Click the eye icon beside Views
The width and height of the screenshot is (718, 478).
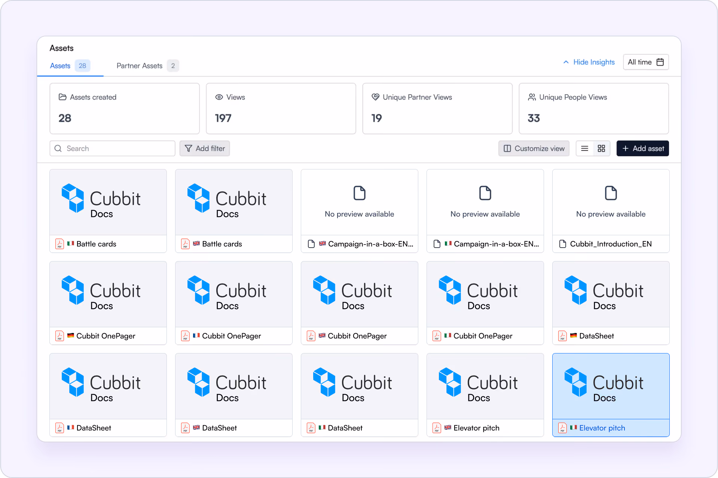tap(219, 97)
